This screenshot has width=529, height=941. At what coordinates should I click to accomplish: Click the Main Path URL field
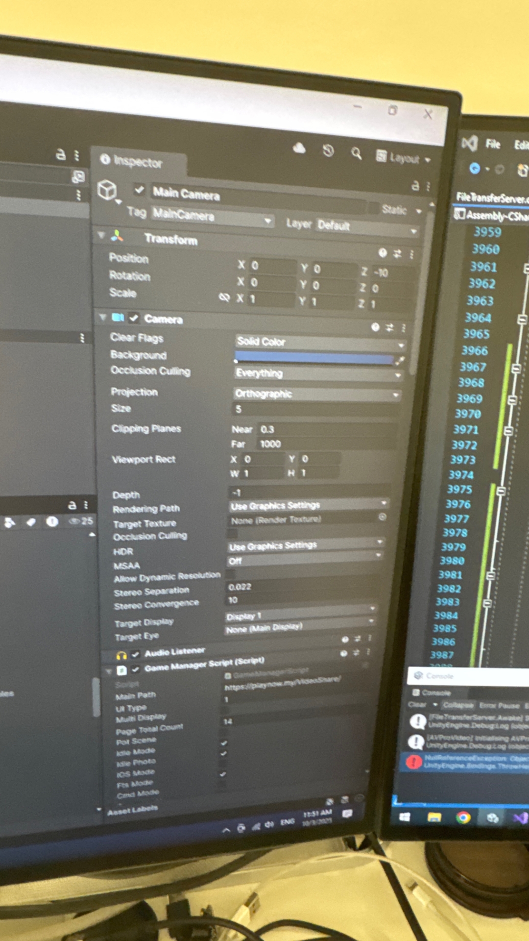[295, 683]
